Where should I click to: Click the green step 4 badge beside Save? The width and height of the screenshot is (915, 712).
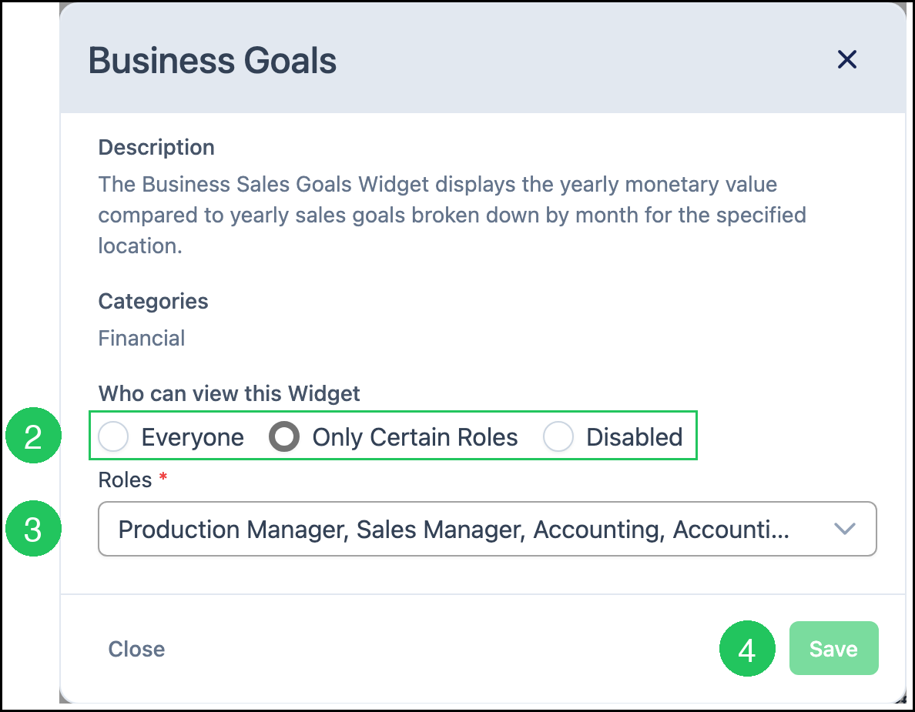tap(748, 649)
